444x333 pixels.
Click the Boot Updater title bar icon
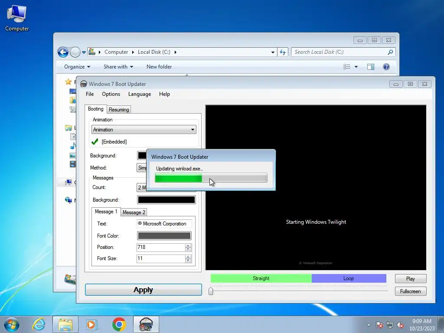click(84, 84)
